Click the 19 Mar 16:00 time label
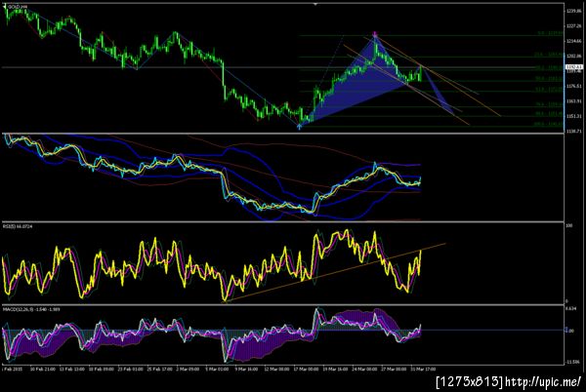 (x=335, y=370)
